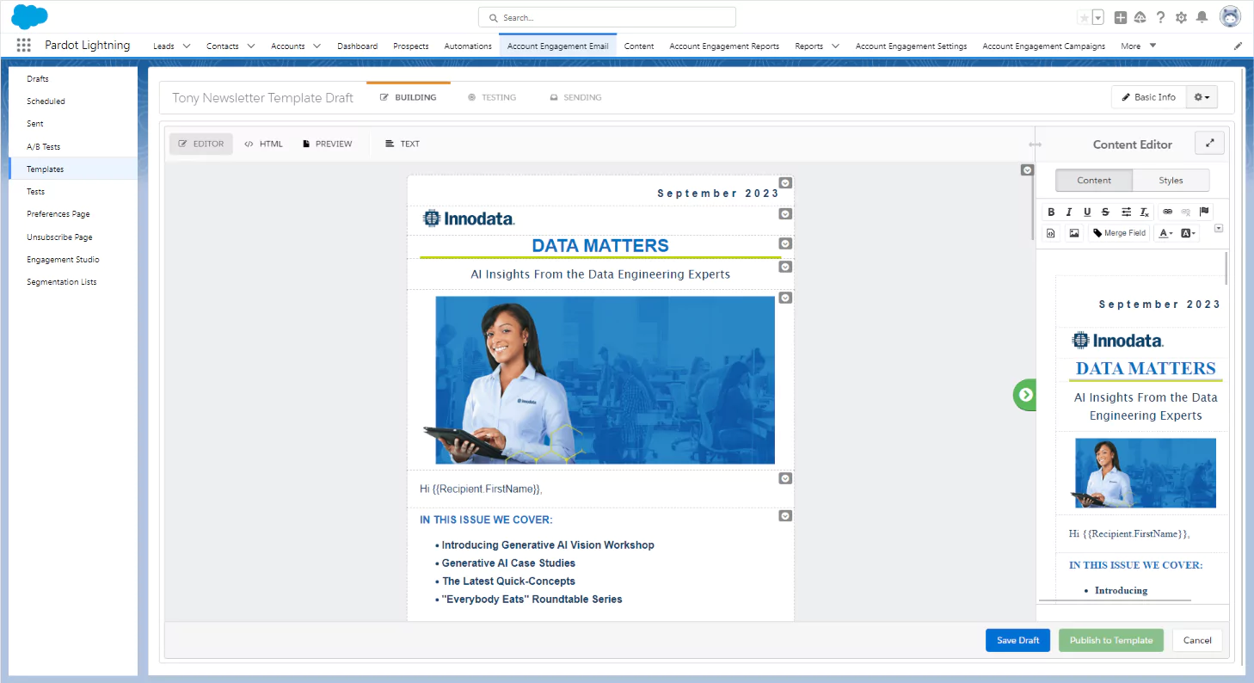Expand Content Editor to fullscreen
The image size is (1254, 683).
click(1209, 144)
